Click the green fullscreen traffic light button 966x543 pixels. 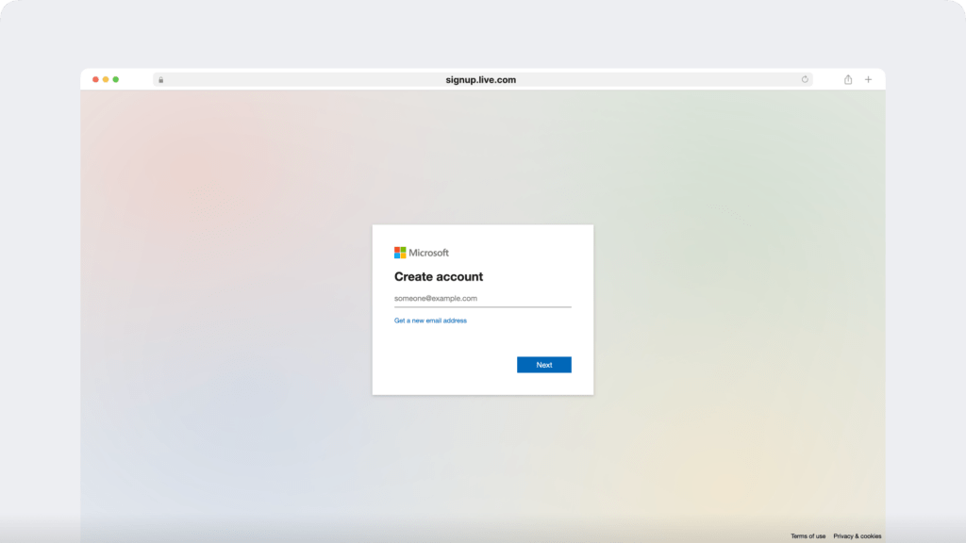[x=115, y=79]
